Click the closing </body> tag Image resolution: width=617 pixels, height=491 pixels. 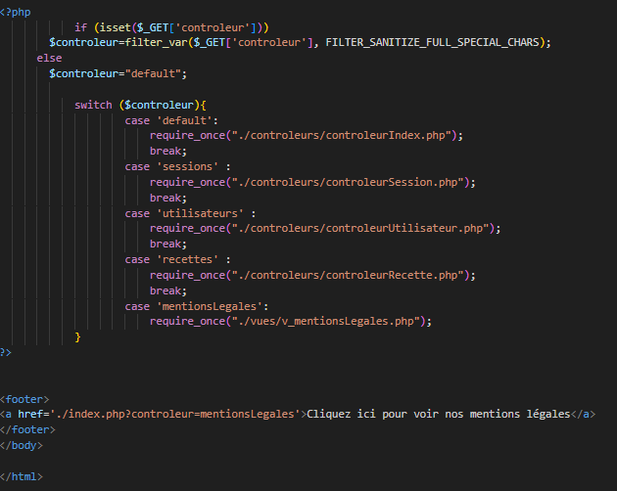point(22,445)
